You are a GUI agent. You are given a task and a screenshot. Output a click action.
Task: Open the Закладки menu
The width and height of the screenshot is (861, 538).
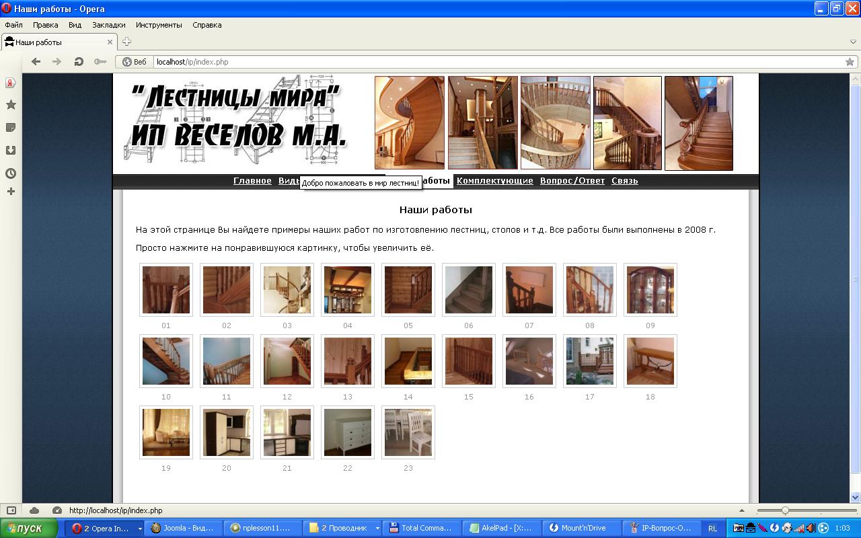click(109, 25)
